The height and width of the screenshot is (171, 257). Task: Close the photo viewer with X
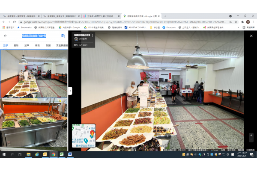[x=251, y=36]
